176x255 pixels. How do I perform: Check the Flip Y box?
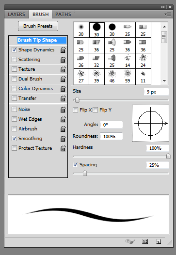point(96,110)
